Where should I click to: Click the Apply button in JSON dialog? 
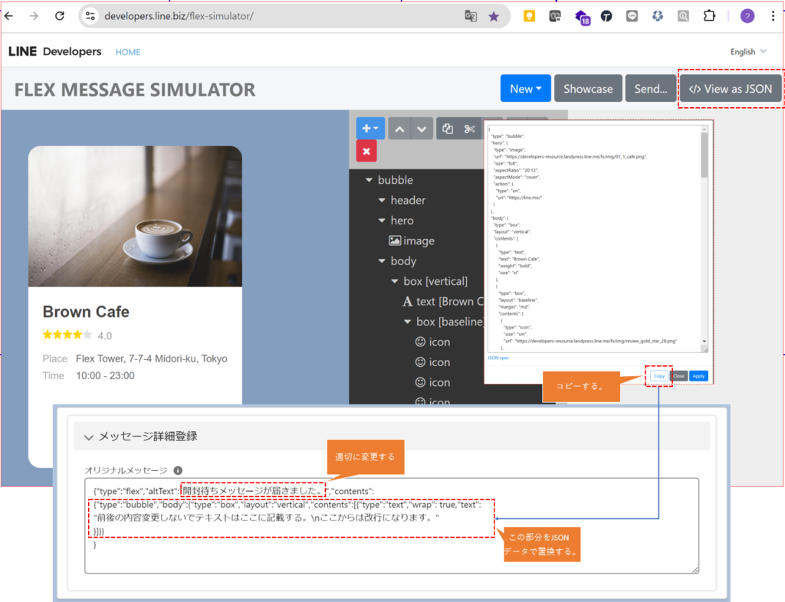pos(698,376)
